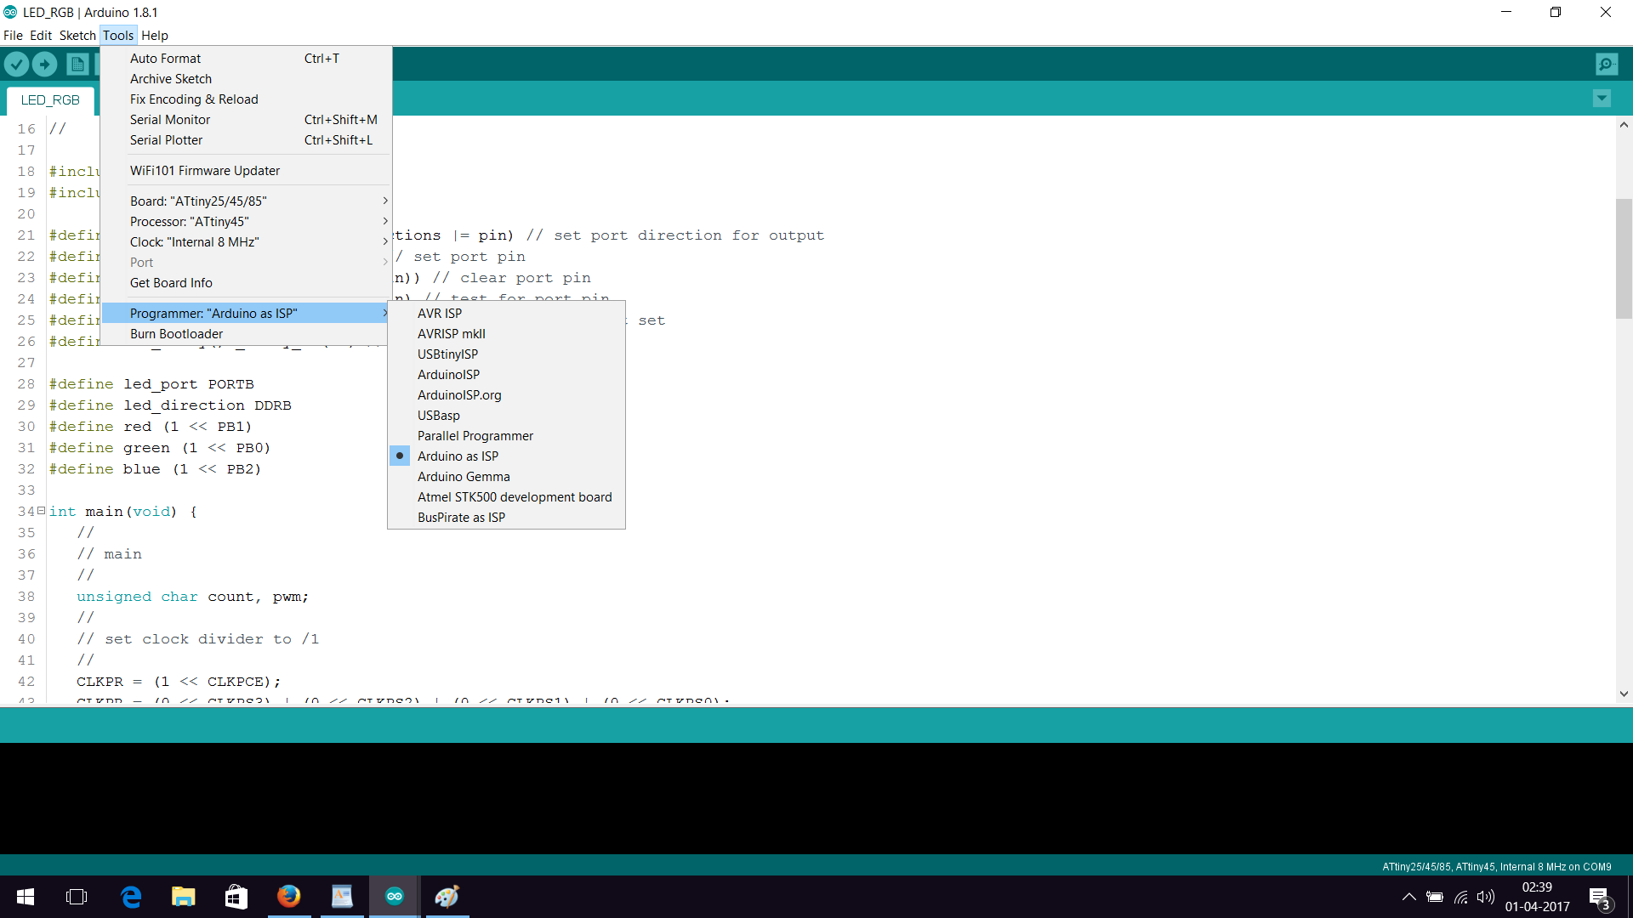1633x918 pixels.
Task: Click code line '#define led_port PORTB'
Action: (151, 384)
